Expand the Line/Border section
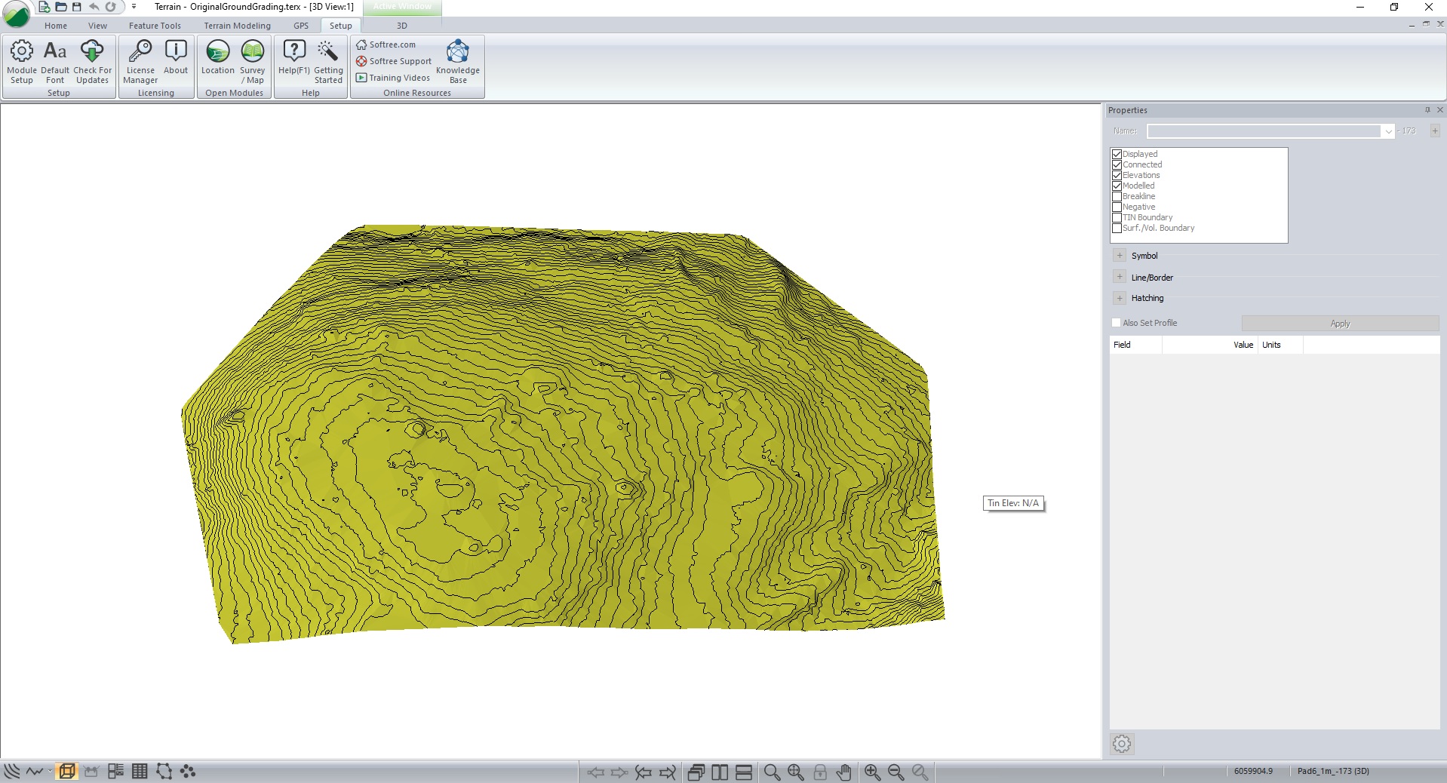Screen dimensions: 1447x783 click(x=1120, y=277)
